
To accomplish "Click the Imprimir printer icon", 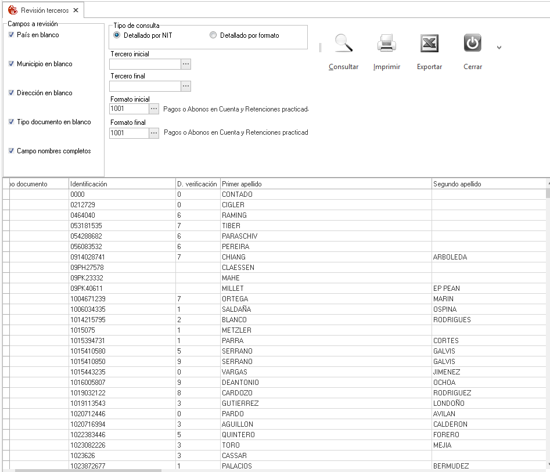I will (386, 44).
